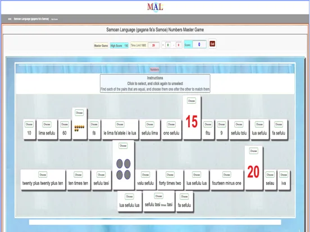Click the Time Limit countdown value
Viewport: 310px width, 232px height.
154,45
